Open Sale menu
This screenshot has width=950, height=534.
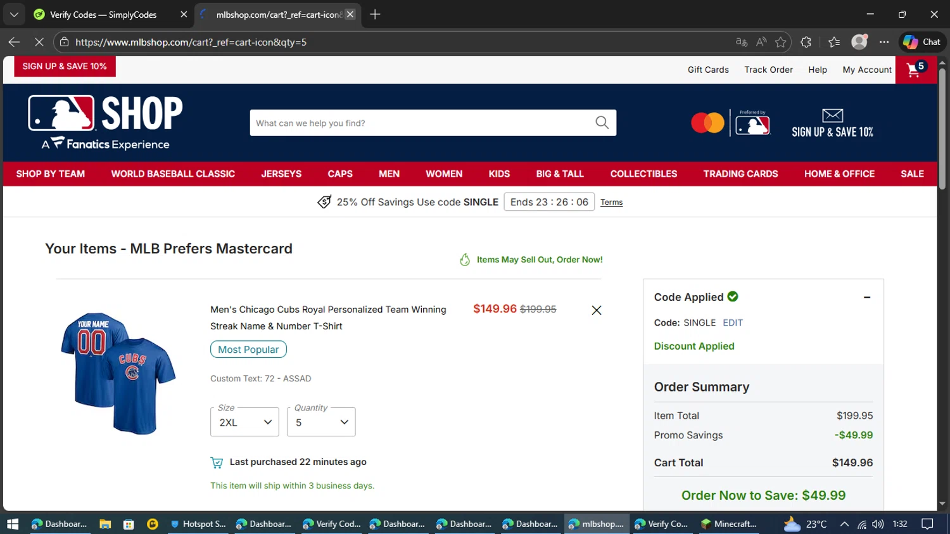pyautogui.click(x=912, y=174)
